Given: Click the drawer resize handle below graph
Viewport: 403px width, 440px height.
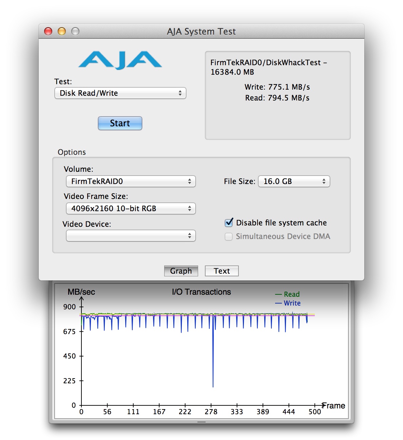Looking at the screenshot, I should [201, 422].
